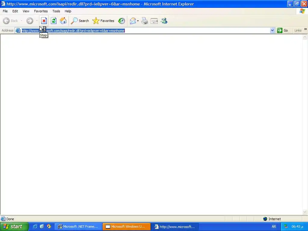Open the Tools menu
Screen dimensions: 308x231
pos(56,11)
